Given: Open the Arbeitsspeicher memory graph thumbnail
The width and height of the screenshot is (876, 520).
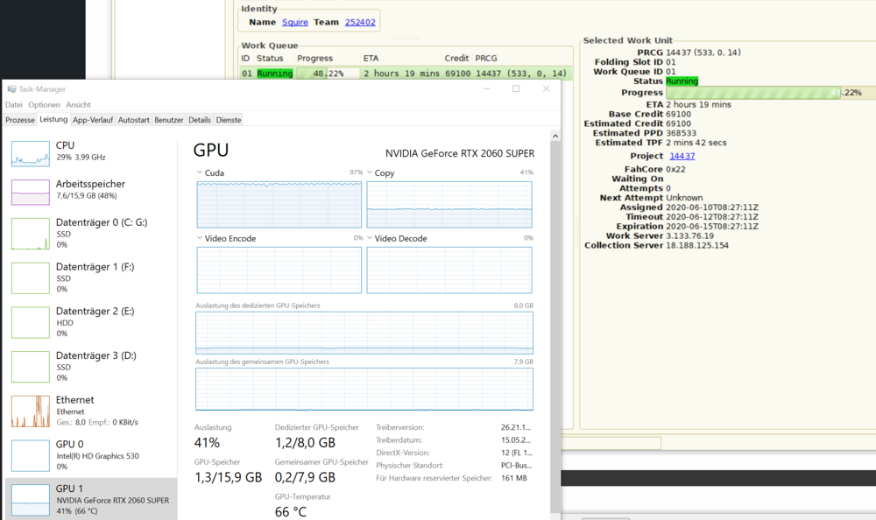Looking at the screenshot, I should coord(31,192).
